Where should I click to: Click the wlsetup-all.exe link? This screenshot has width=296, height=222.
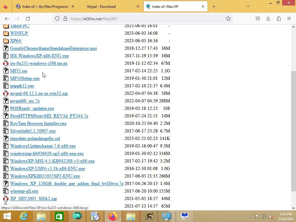tap(24, 191)
